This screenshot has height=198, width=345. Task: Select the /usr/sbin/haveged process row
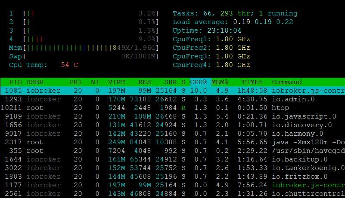pyautogui.click(x=172, y=151)
